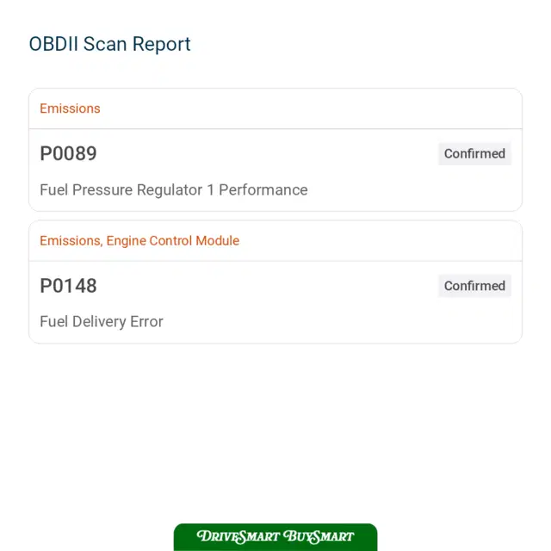Screen dimensions: 551x551
Task: Click the Confirmed badge for P0148
Action: (x=474, y=286)
